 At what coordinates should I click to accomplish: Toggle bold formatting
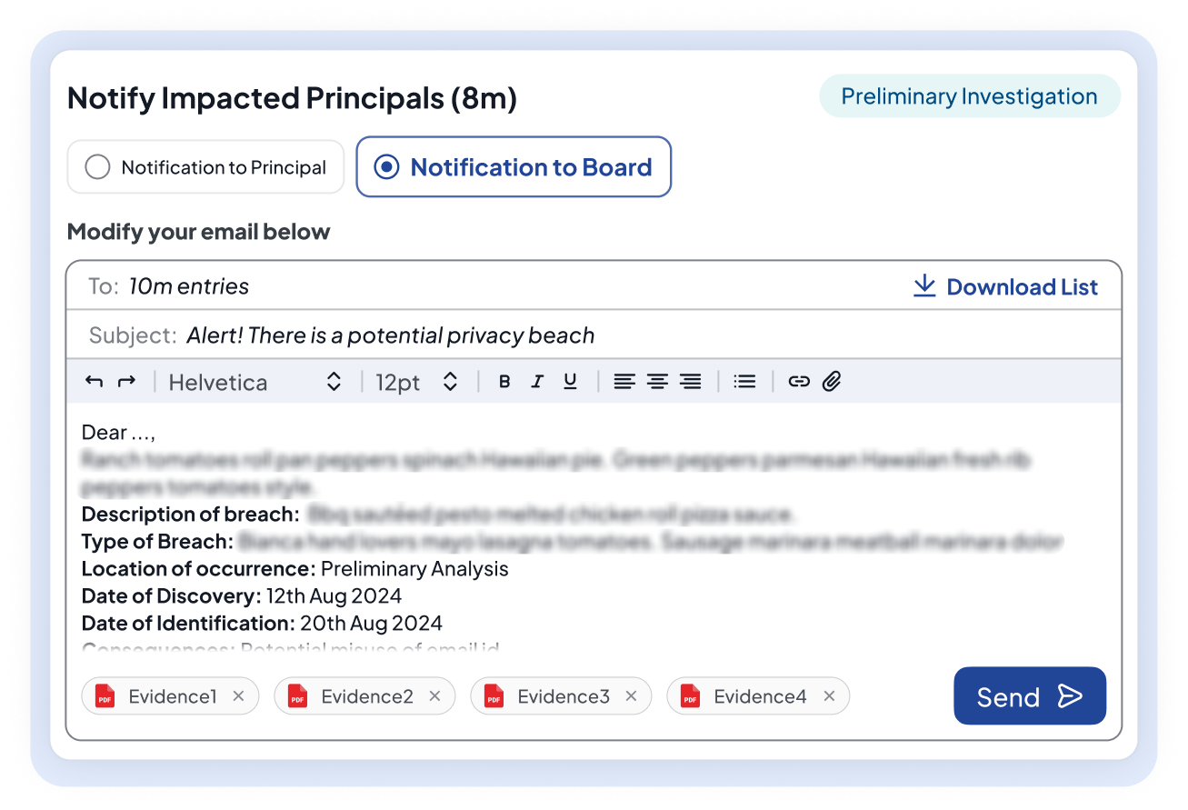pos(504,382)
